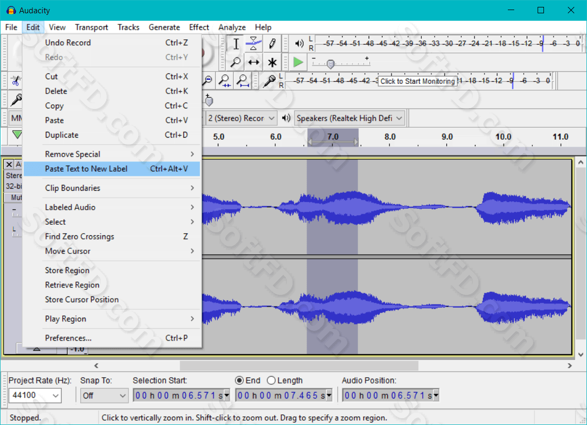Choose Retrieve Region menu entry
The height and width of the screenshot is (425, 587).
click(x=112, y=285)
